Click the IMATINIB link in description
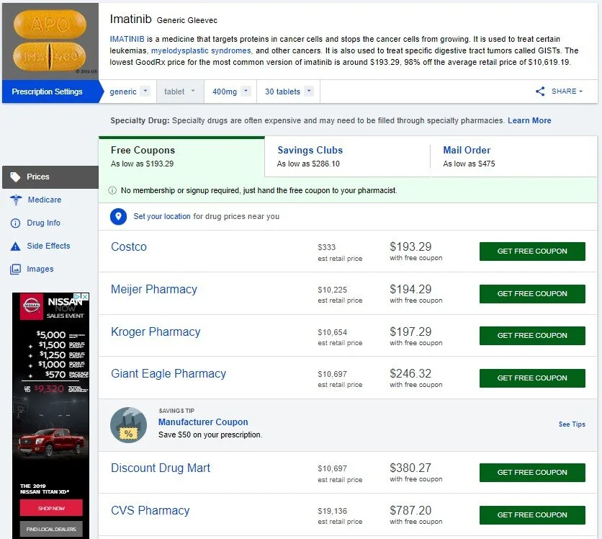Image resolution: width=602 pixels, height=539 pixels. pyautogui.click(x=127, y=39)
